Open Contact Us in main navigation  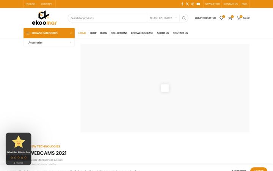[180, 33]
